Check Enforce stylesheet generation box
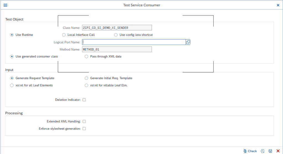283x154 pixels. [84, 129]
